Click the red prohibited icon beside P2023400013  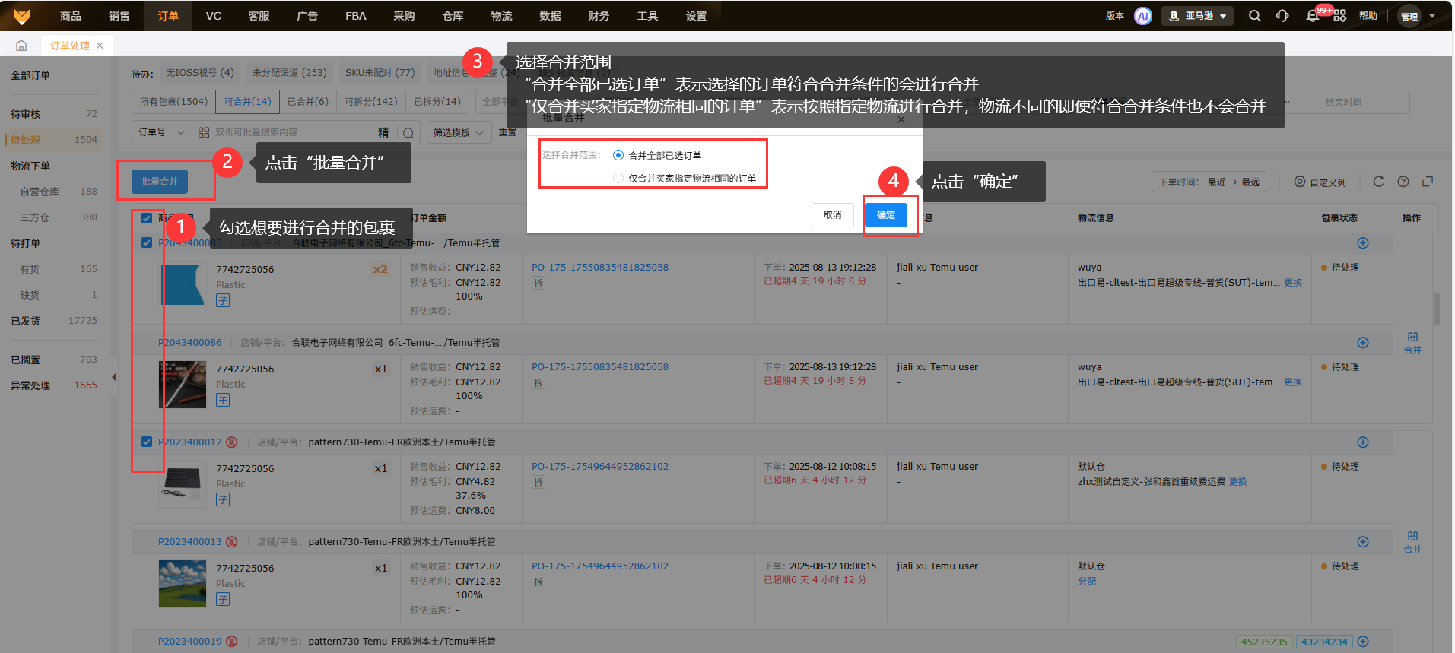tap(231, 542)
